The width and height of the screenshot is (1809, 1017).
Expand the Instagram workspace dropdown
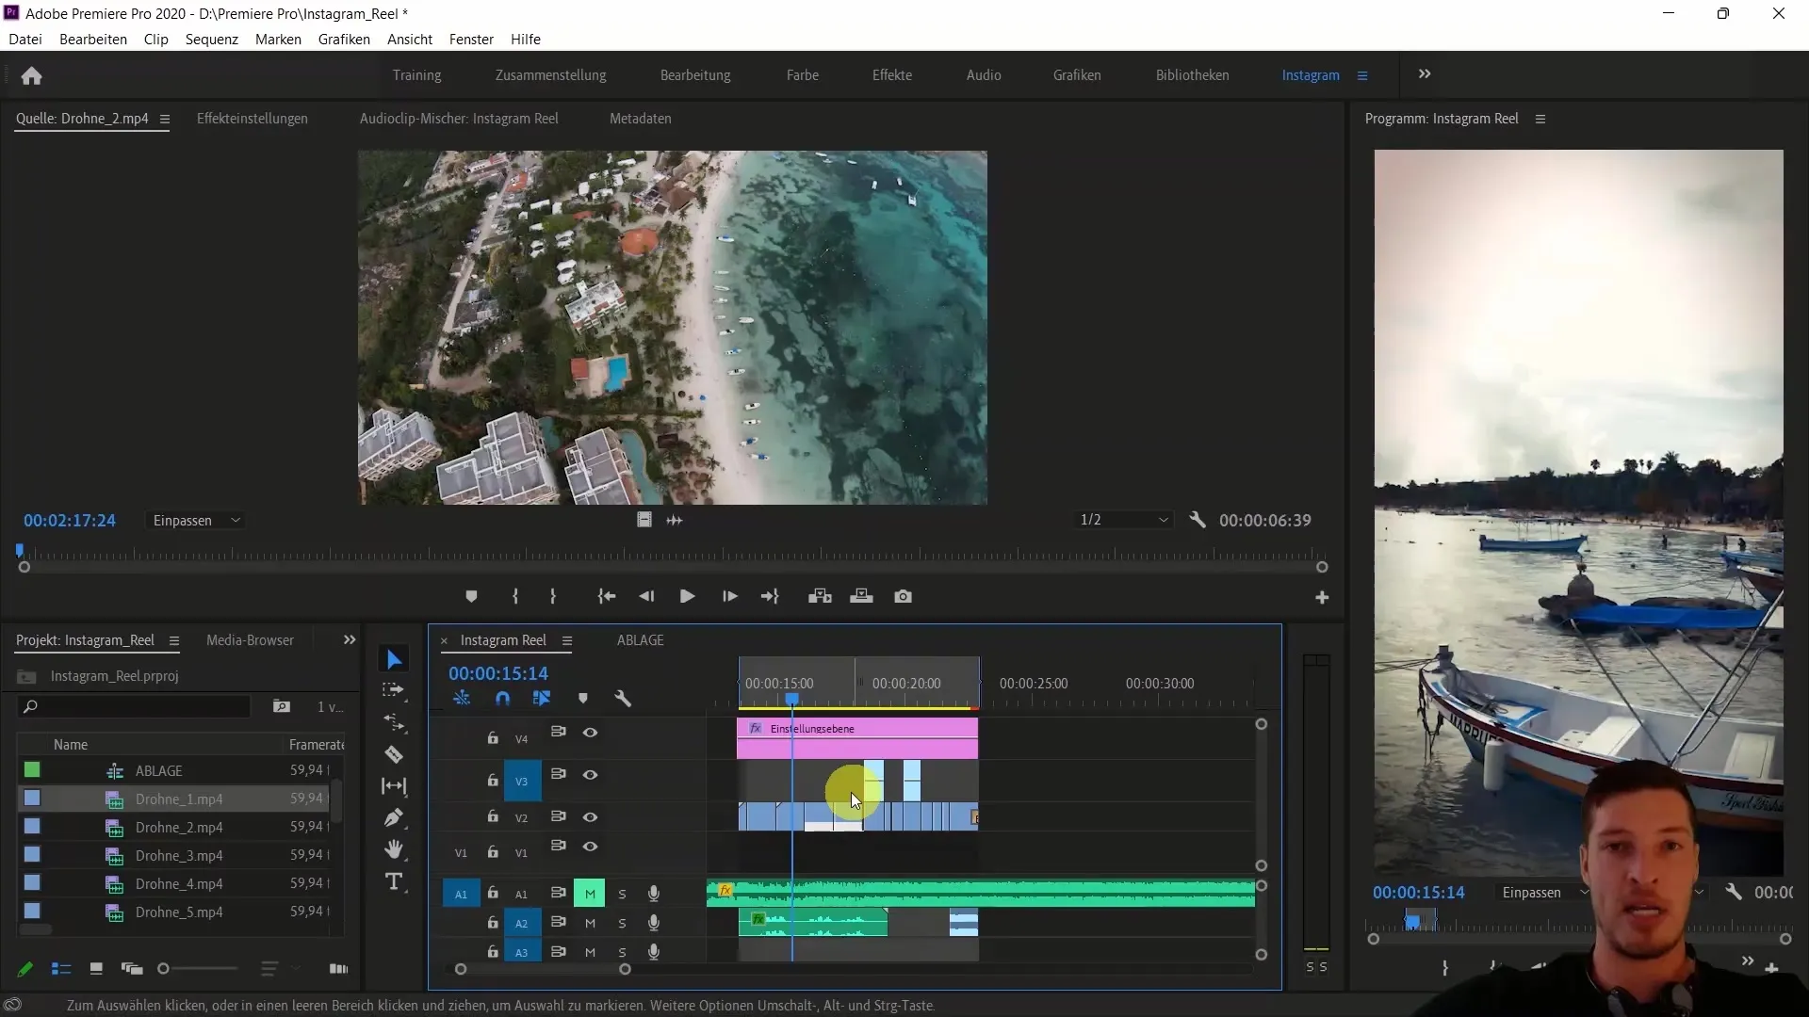coord(1364,74)
